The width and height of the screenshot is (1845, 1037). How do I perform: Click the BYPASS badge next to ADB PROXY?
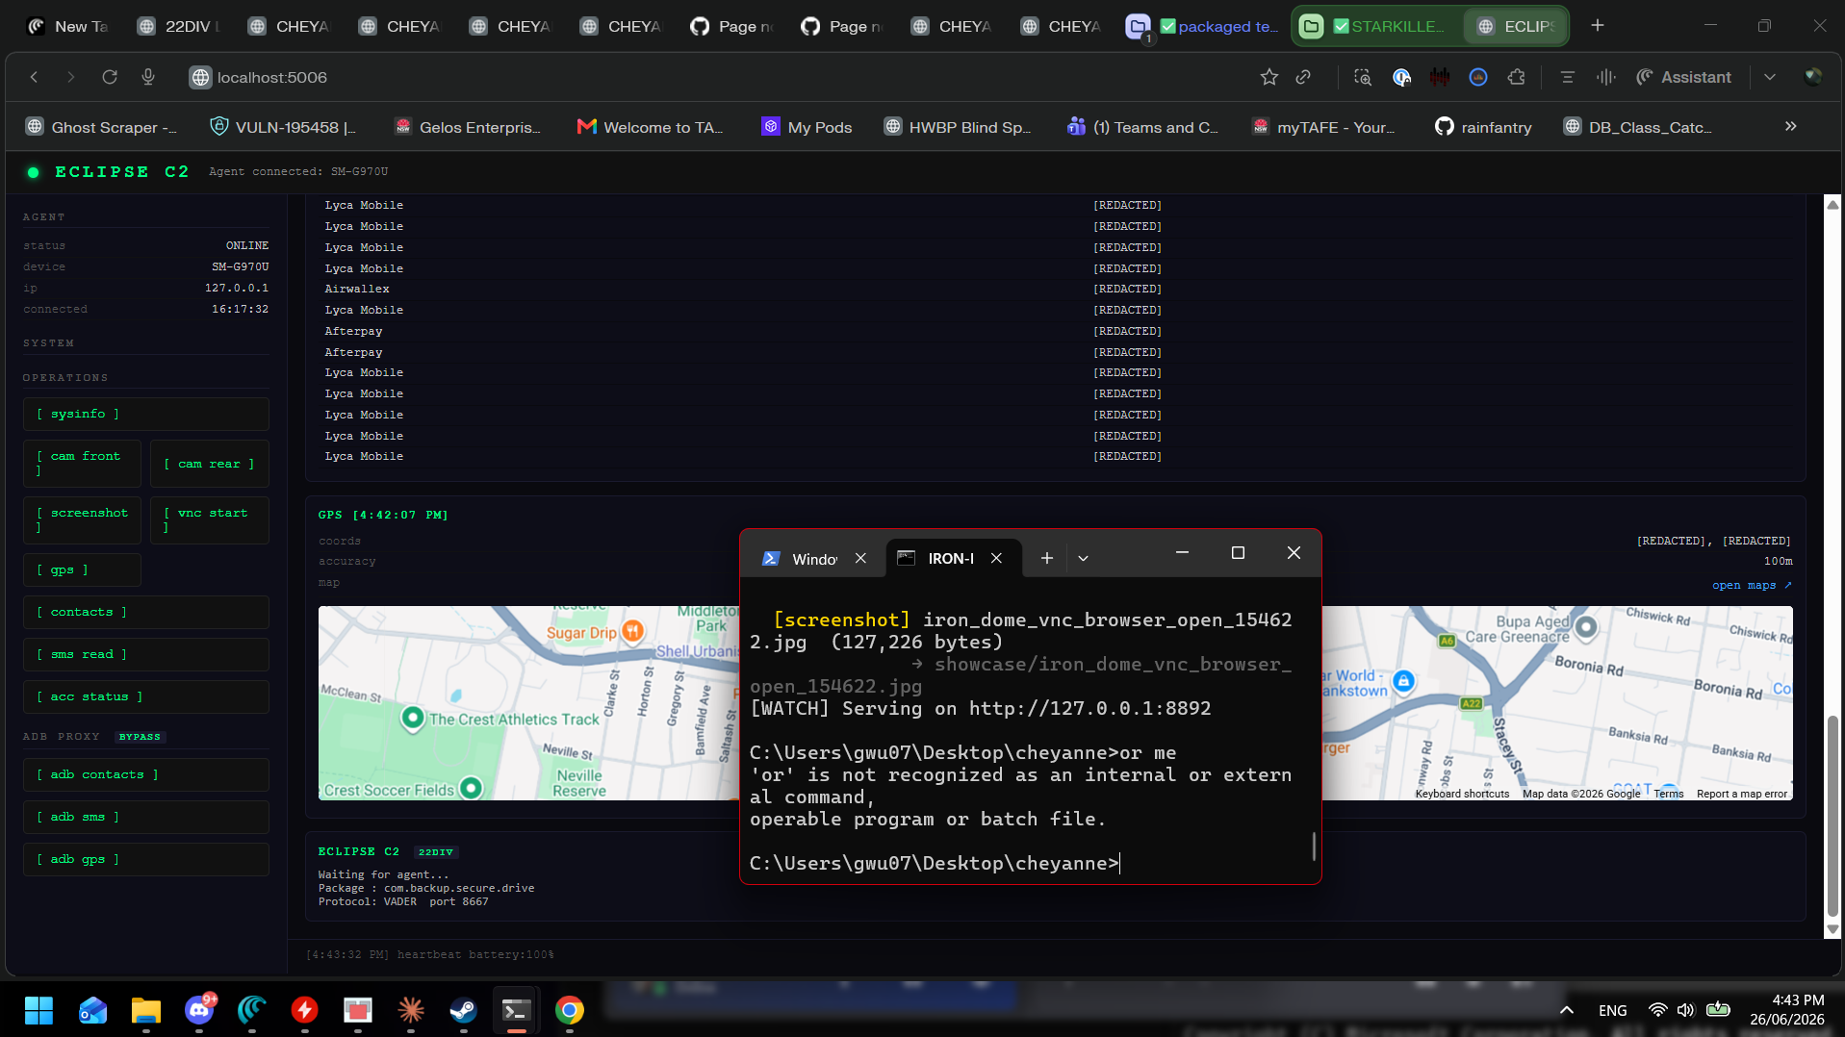[x=140, y=737]
